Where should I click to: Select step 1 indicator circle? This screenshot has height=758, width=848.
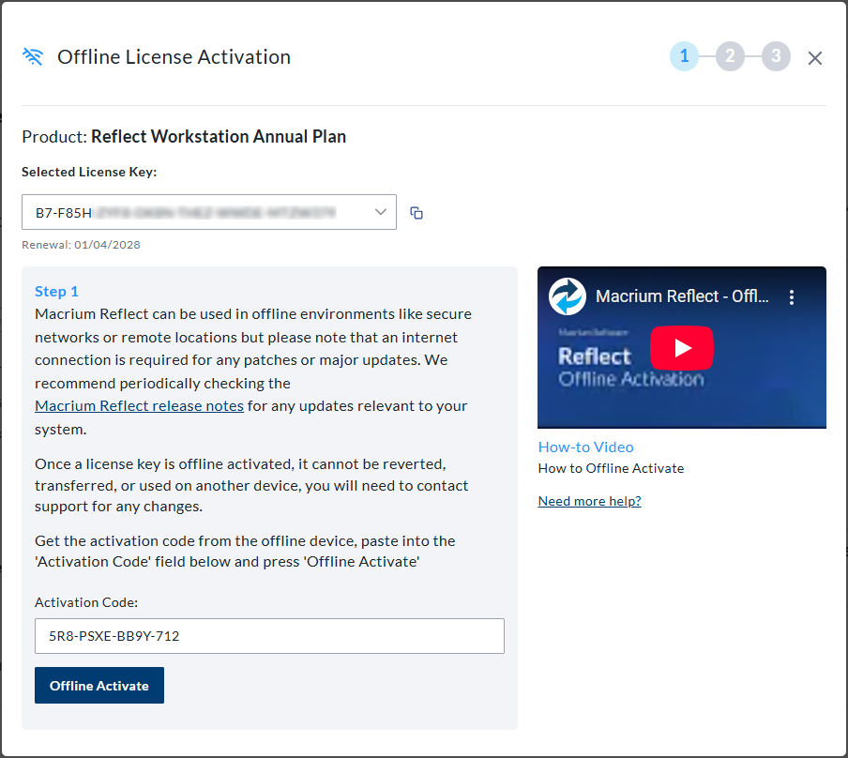pos(684,56)
